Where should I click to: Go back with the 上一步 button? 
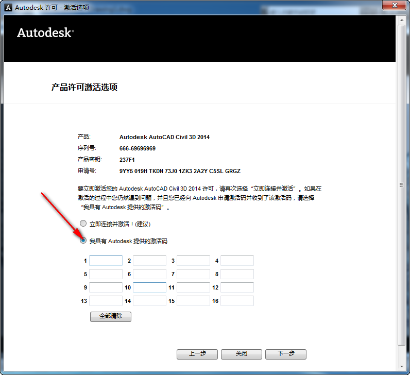point(197,354)
